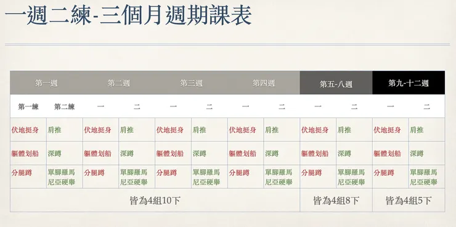Select 伏地挺身 under 第一練

[x=25, y=130]
